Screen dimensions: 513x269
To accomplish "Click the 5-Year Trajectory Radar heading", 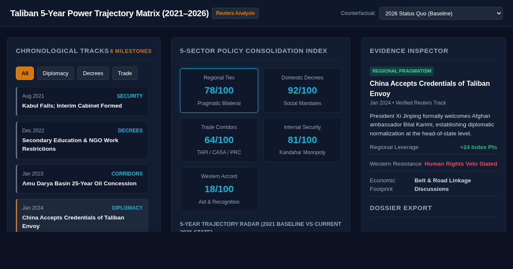I will pos(261,226).
